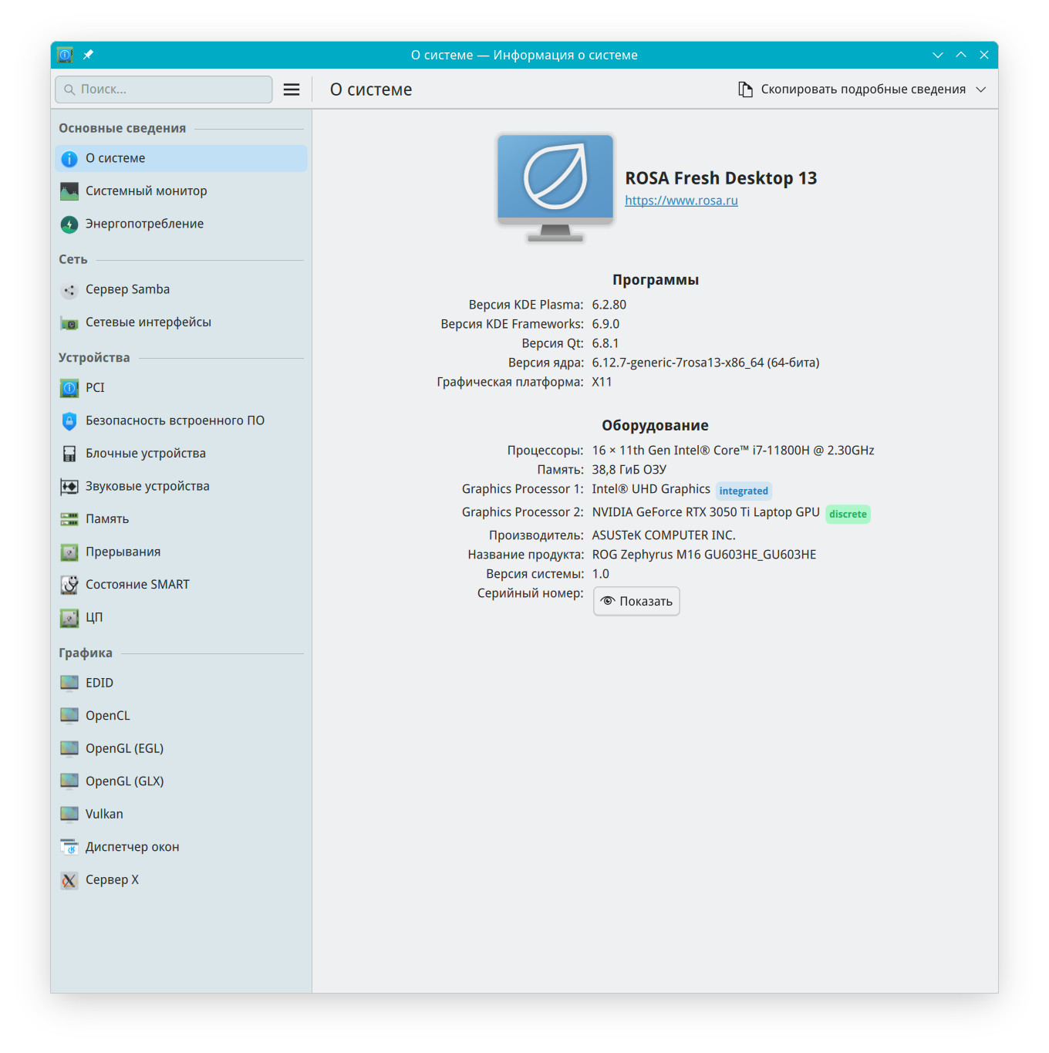Select О системе in the sidebar
Image resolution: width=1049 pixels, height=1053 pixels.
181,158
